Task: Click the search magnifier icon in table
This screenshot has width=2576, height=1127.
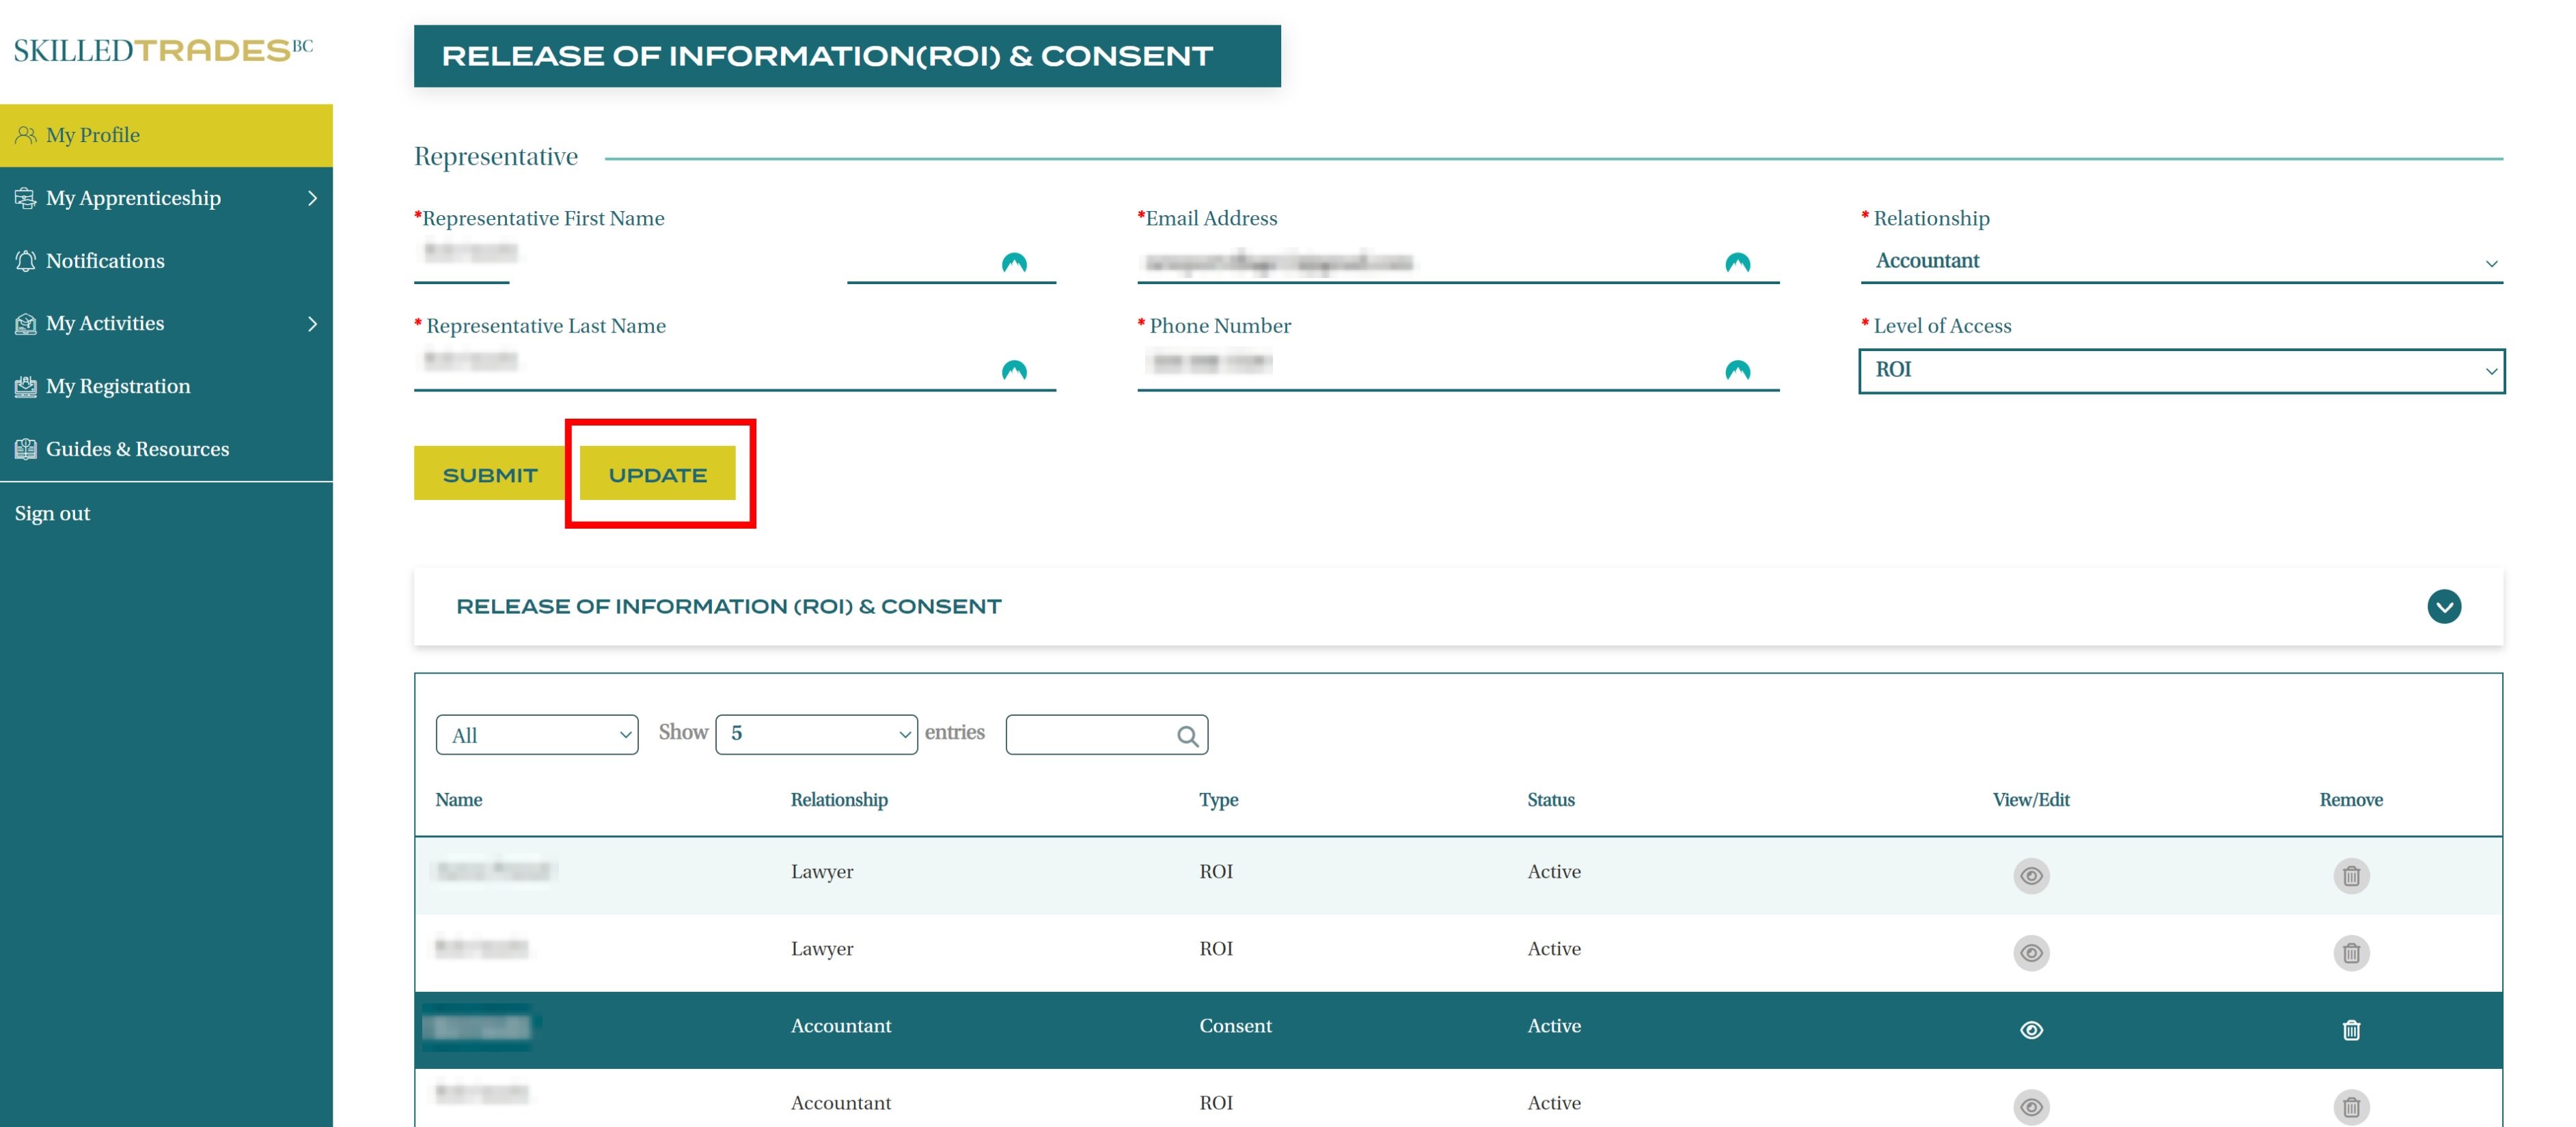Action: click(1187, 736)
